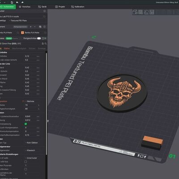Click the plate 01 number label
The height and width of the screenshot is (179, 179).
tap(172, 156)
